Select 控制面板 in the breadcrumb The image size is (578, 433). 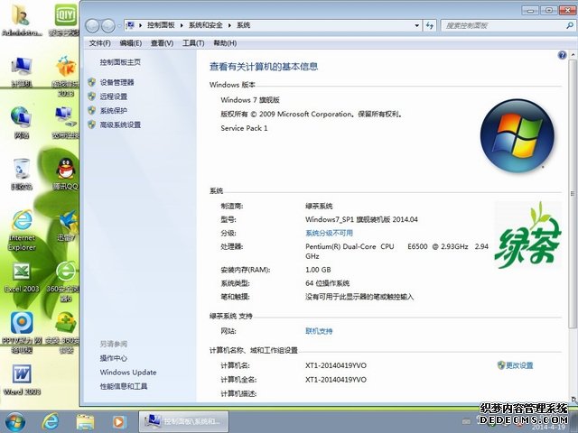161,25
